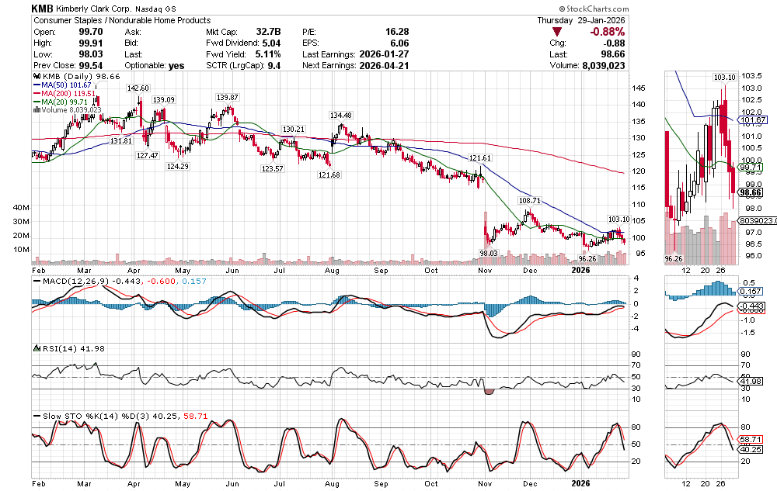Click the KMB ticker symbol heading
The width and height of the screenshot is (777, 491).
click(x=42, y=8)
